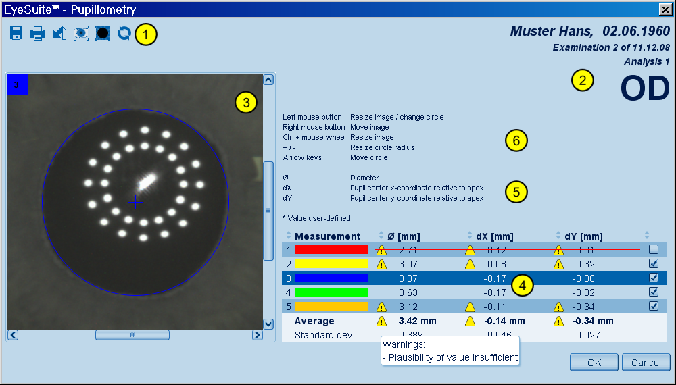Uncheck the checkbox for measurement 5
Viewport: 676px width, 385px height.
653,306
